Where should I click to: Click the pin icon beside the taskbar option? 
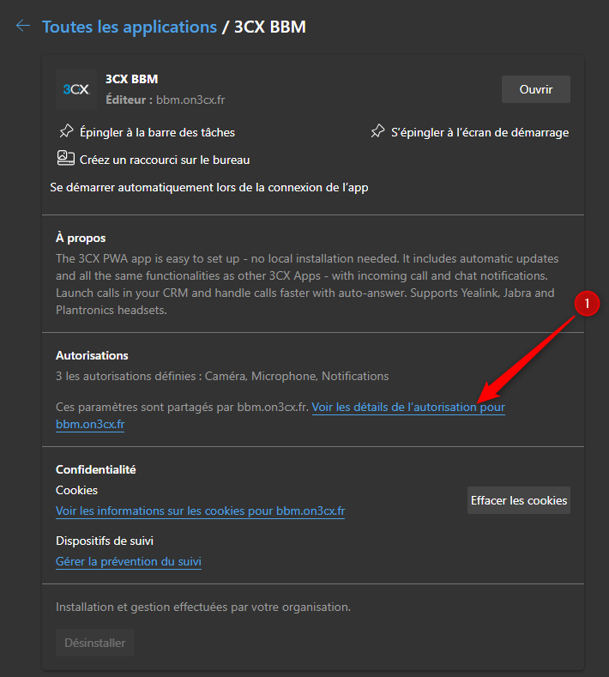point(66,132)
